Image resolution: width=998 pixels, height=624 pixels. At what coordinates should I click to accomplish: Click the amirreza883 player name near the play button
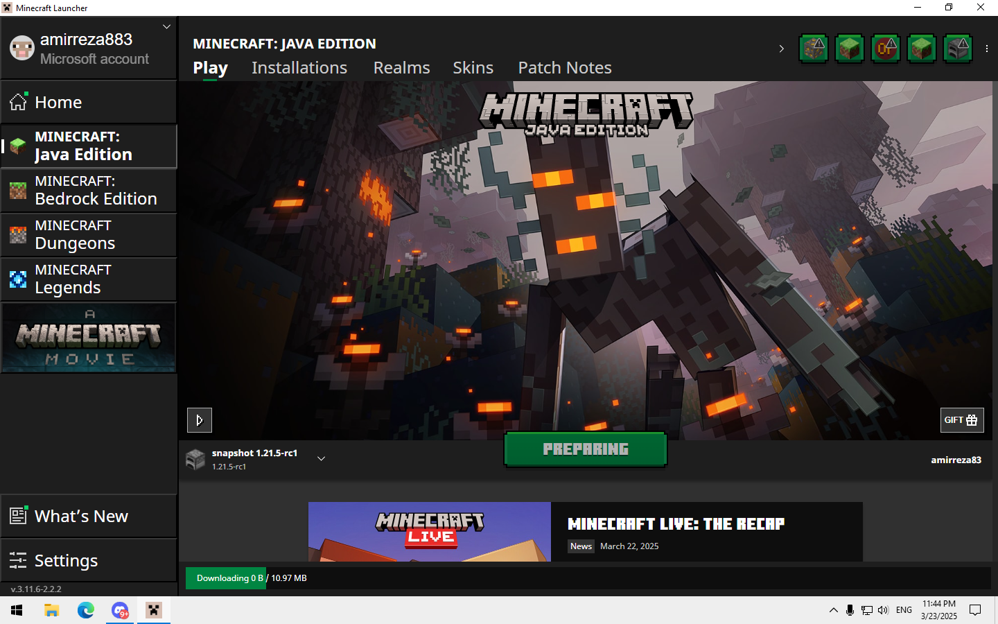point(956,460)
